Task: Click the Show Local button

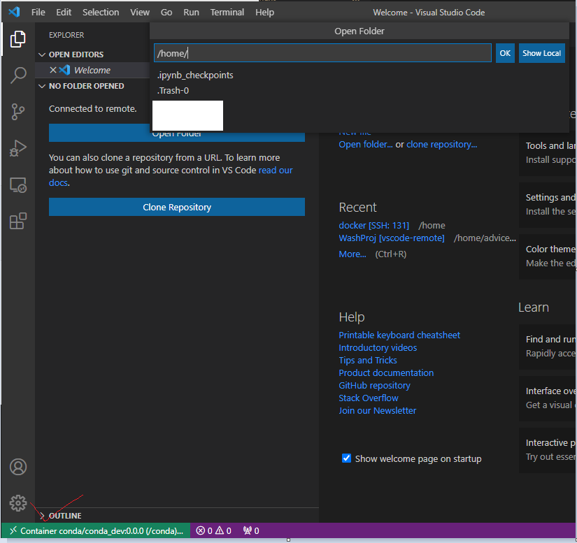Action: point(541,53)
